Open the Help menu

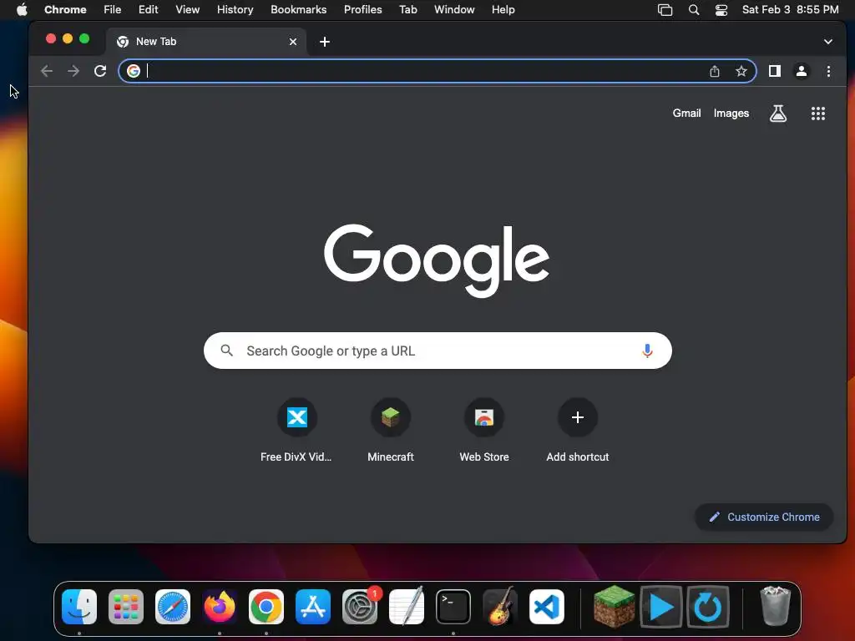503,10
